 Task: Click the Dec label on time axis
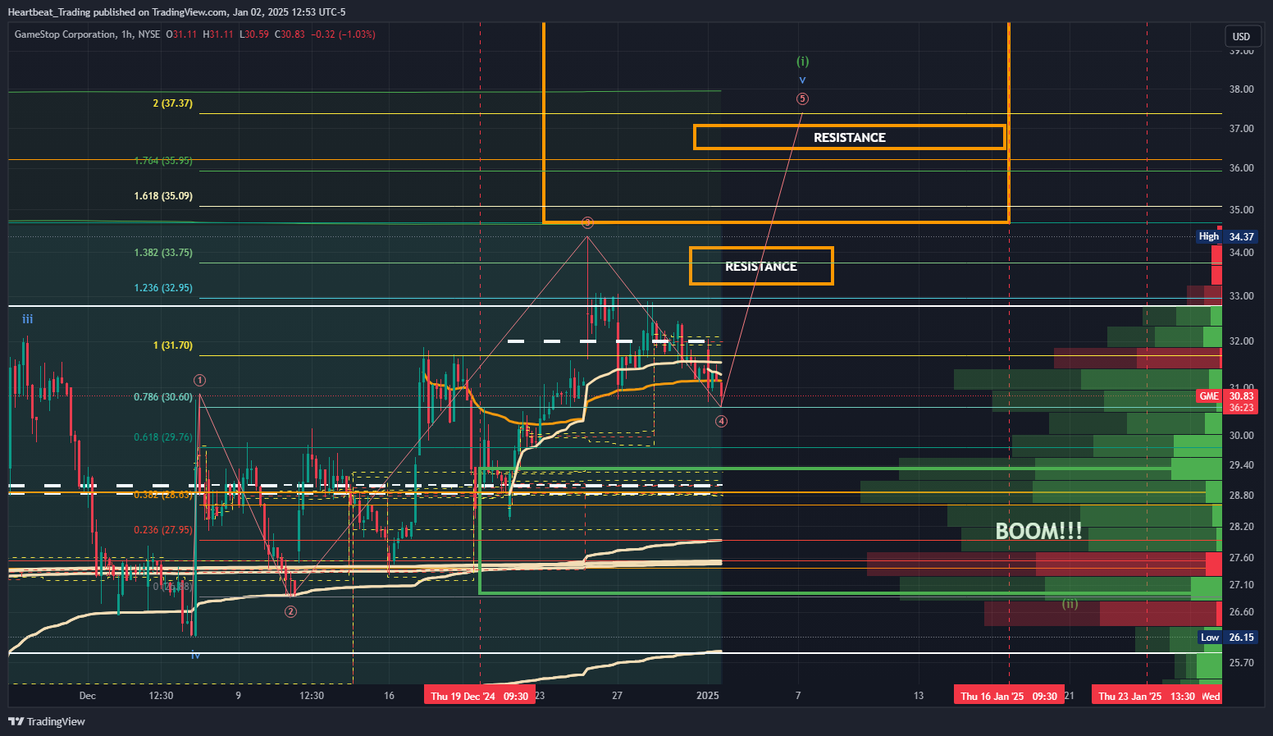point(88,696)
